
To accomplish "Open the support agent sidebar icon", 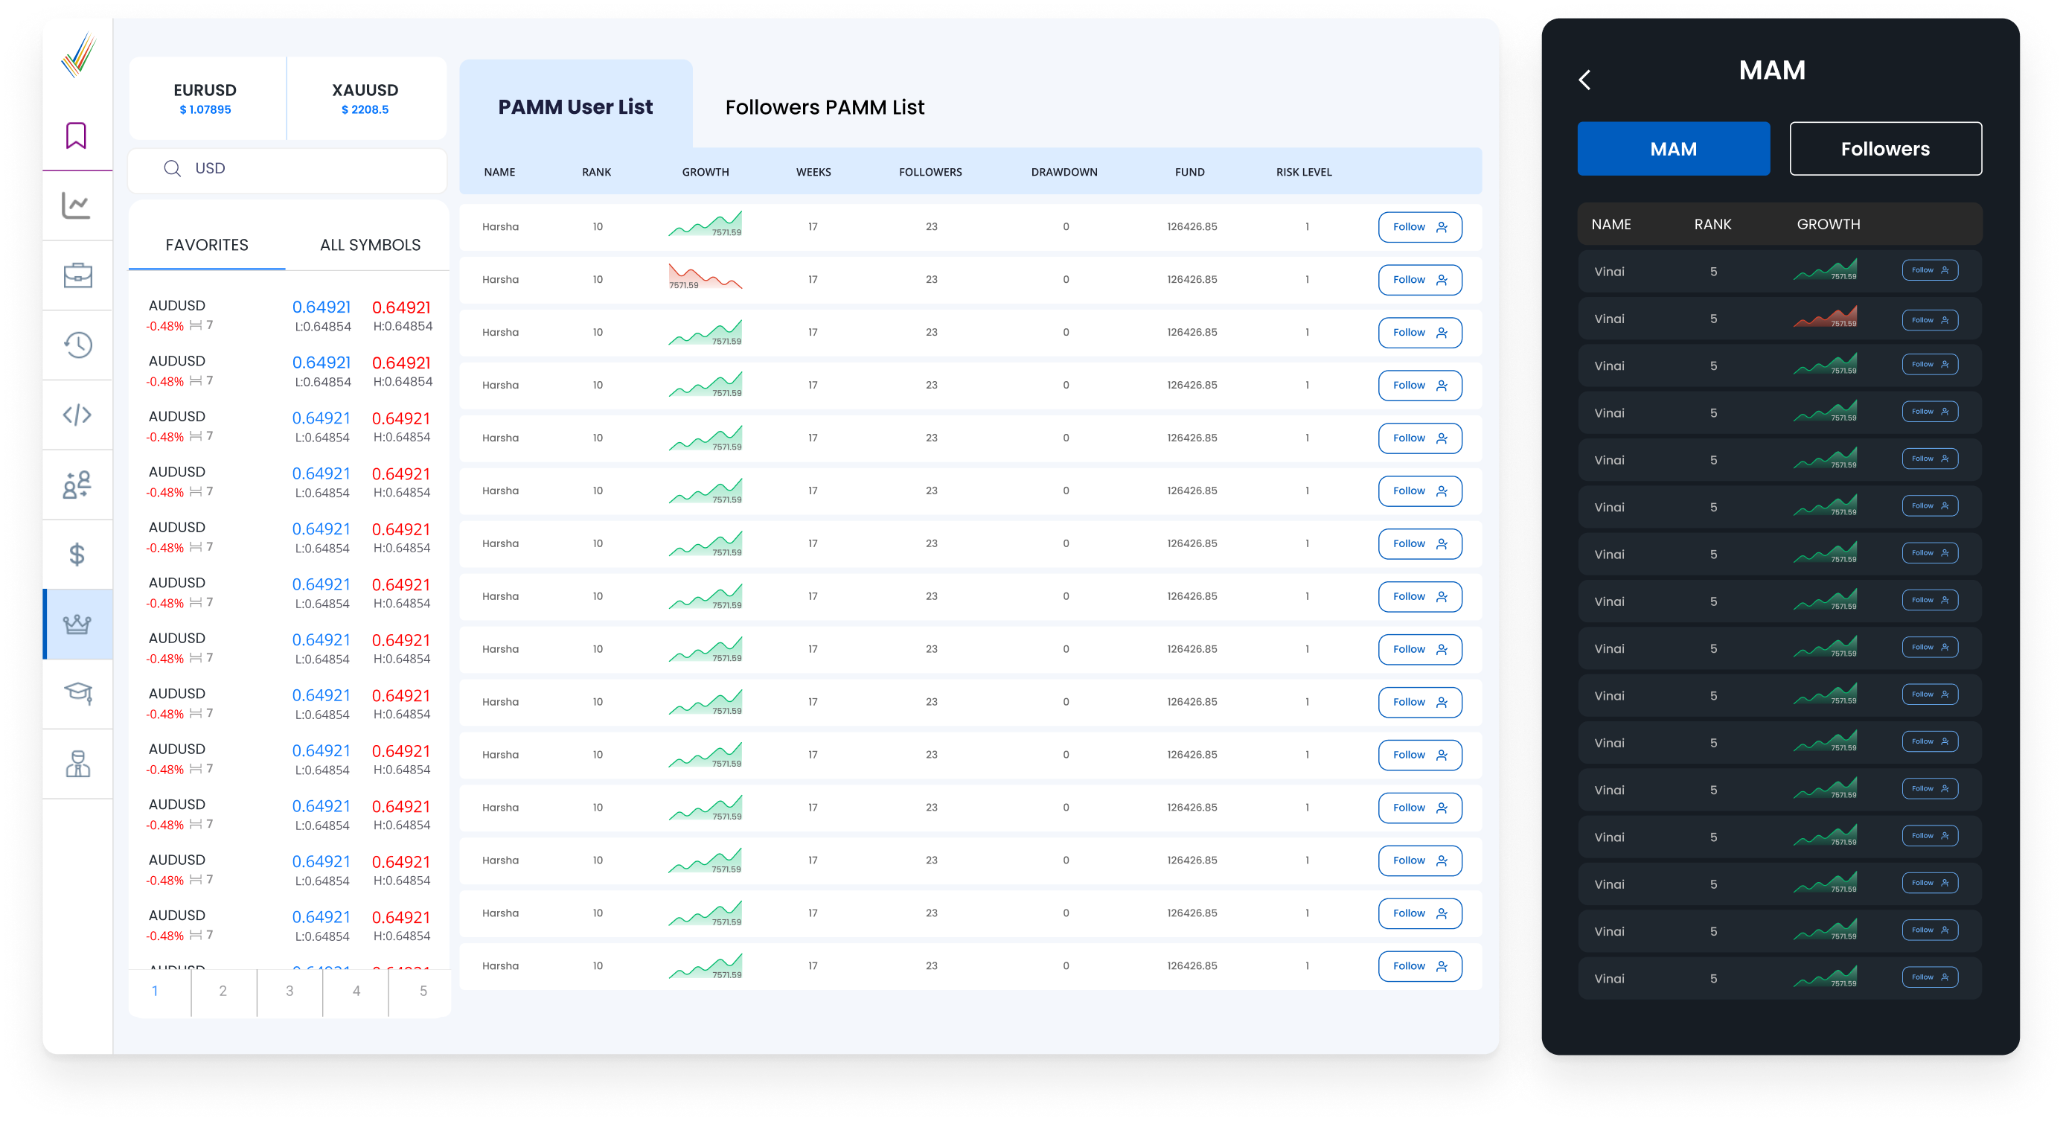I will click(77, 763).
